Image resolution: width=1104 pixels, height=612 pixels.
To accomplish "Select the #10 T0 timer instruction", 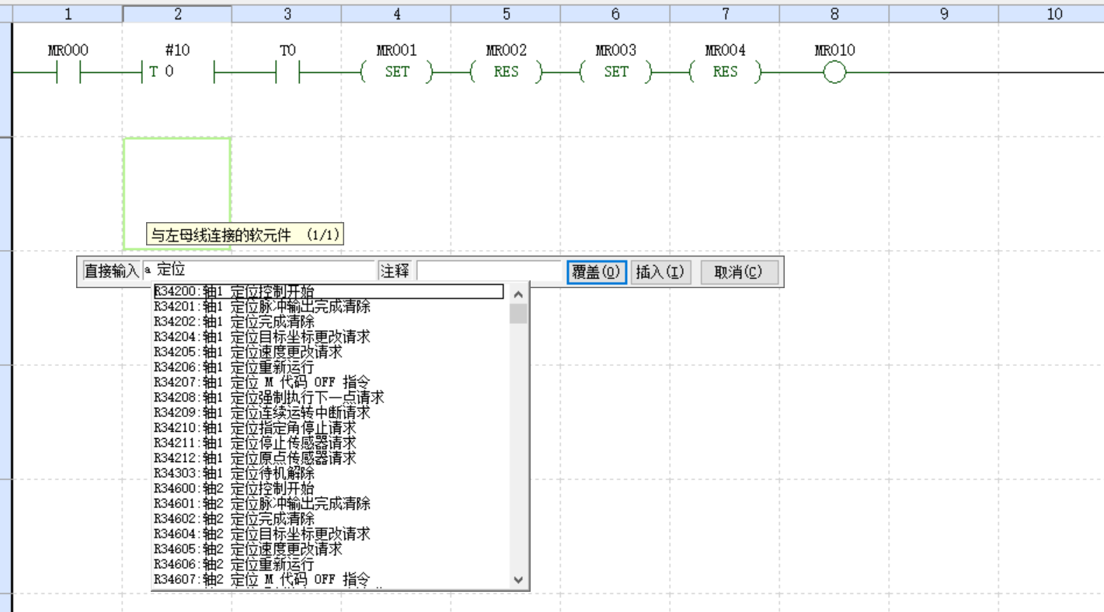I will click(x=177, y=72).
